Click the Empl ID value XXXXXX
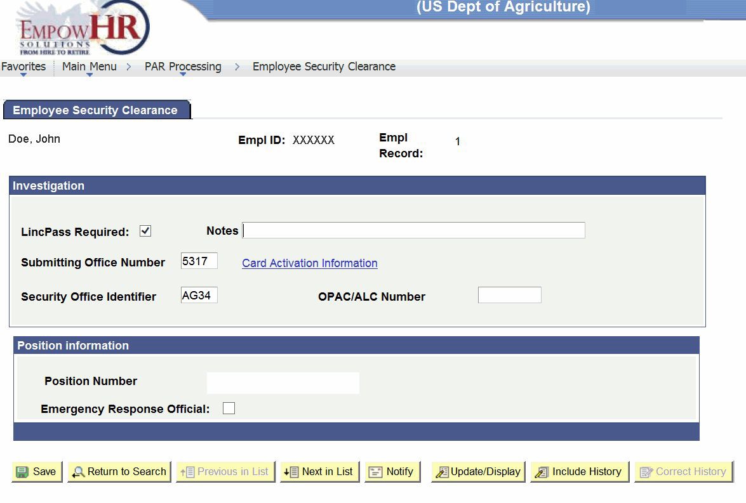Screen dimensions: 746x503 tap(314, 140)
